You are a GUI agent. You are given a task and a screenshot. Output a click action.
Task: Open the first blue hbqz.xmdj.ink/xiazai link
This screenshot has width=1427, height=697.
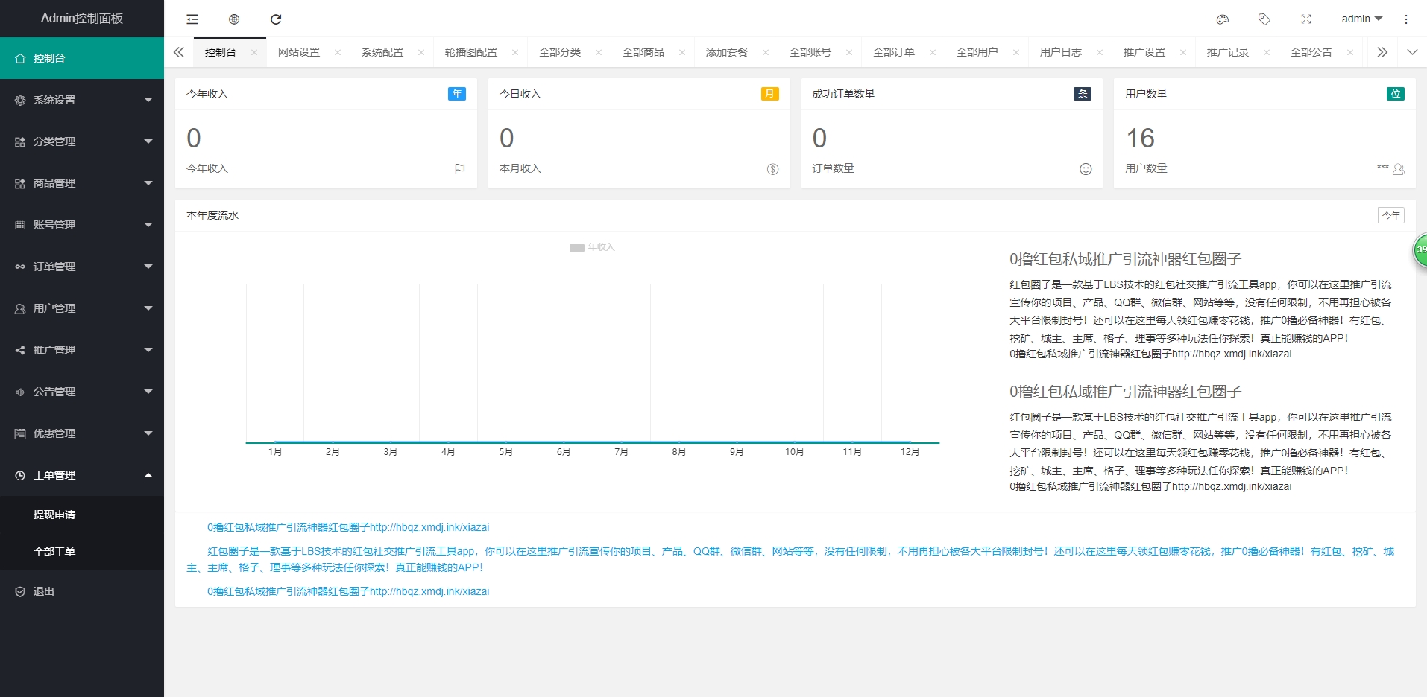click(x=347, y=527)
